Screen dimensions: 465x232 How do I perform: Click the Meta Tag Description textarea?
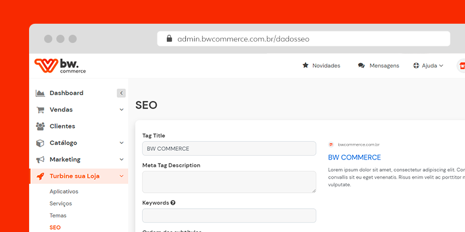(x=229, y=182)
